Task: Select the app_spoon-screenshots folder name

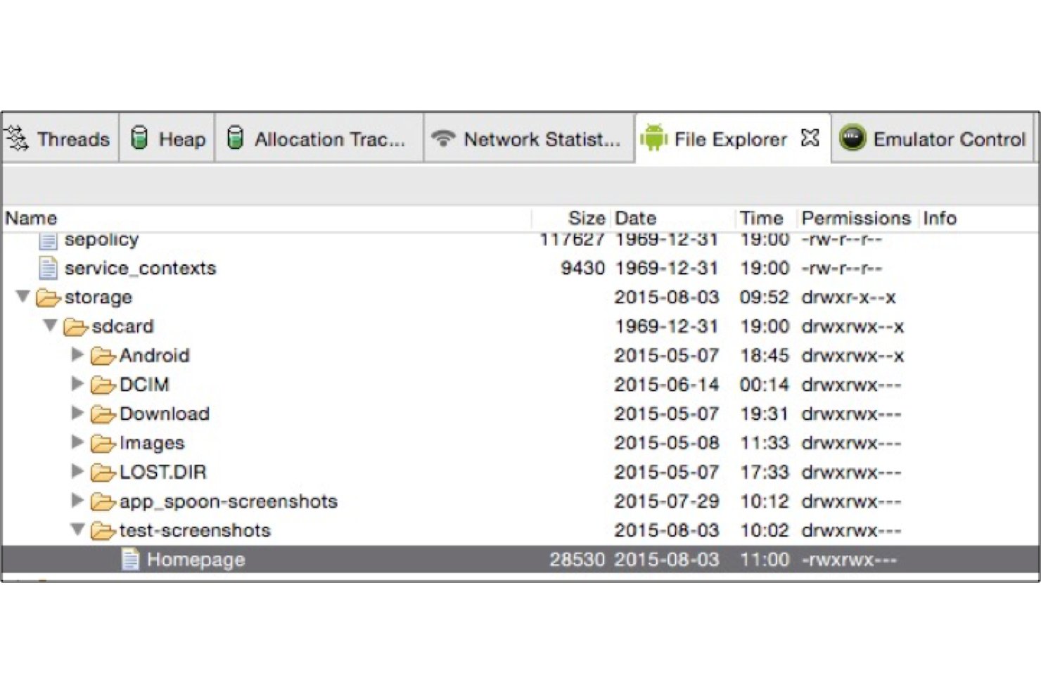Action: [x=229, y=501]
